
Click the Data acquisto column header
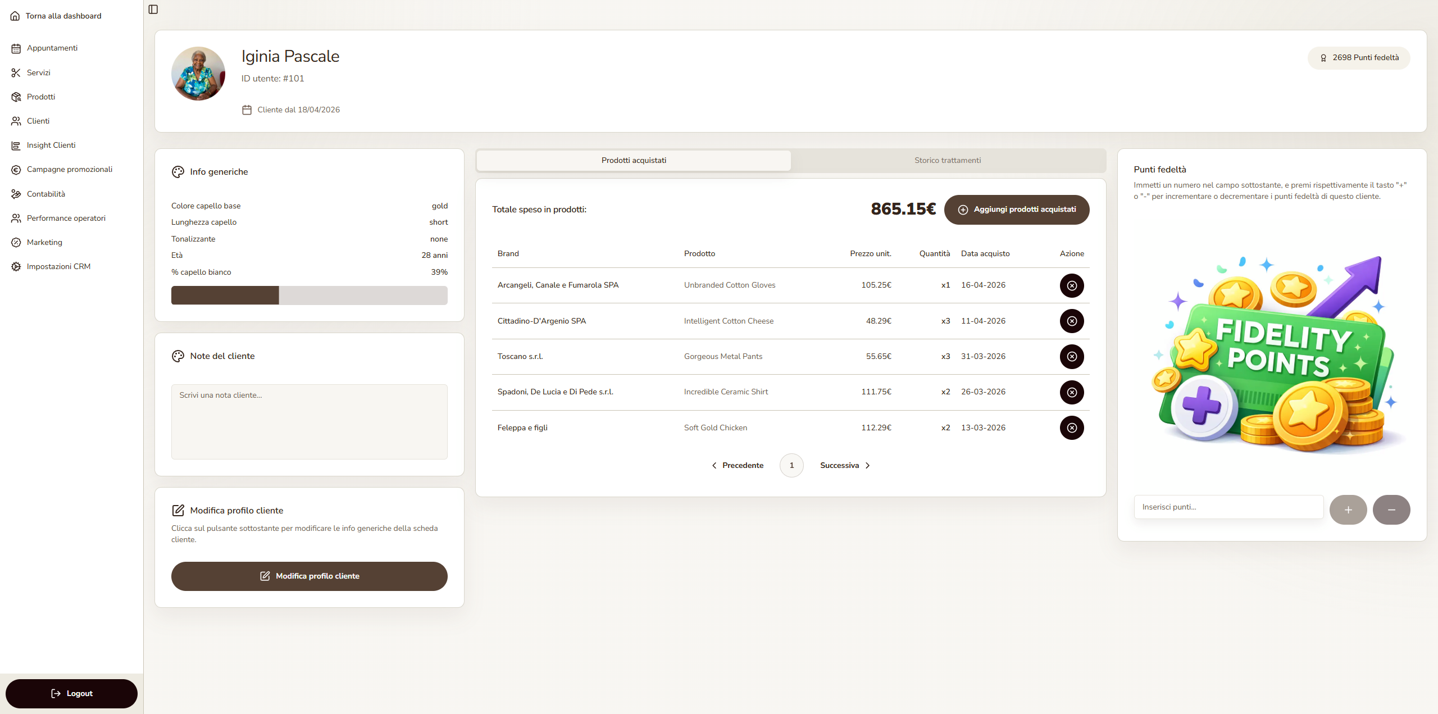[x=985, y=254]
